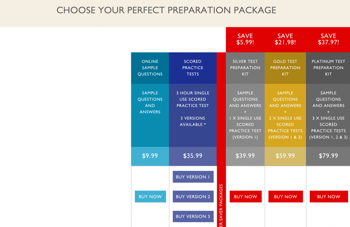Screen dimensions: 350x227
Task: Choose the Buy Version 3 button
Action: pyautogui.click(x=193, y=216)
